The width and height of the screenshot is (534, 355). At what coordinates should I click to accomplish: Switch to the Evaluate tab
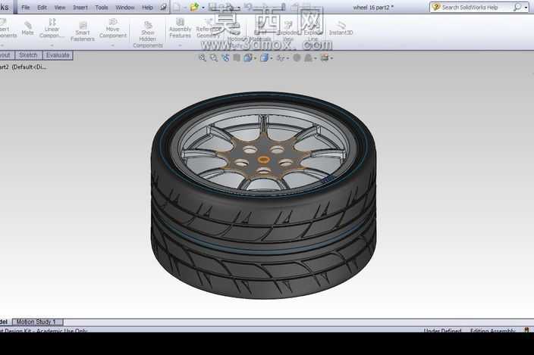click(58, 55)
